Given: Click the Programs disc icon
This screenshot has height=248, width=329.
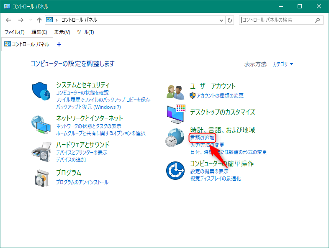Looking at the screenshot, I should (41, 178).
